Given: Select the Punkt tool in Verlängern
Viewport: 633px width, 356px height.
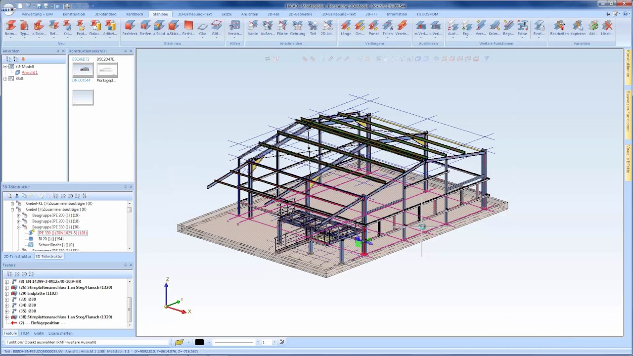Looking at the screenshot, I should [x=374, y=28].
